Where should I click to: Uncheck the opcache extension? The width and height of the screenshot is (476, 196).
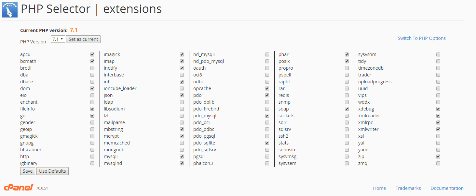267,88
